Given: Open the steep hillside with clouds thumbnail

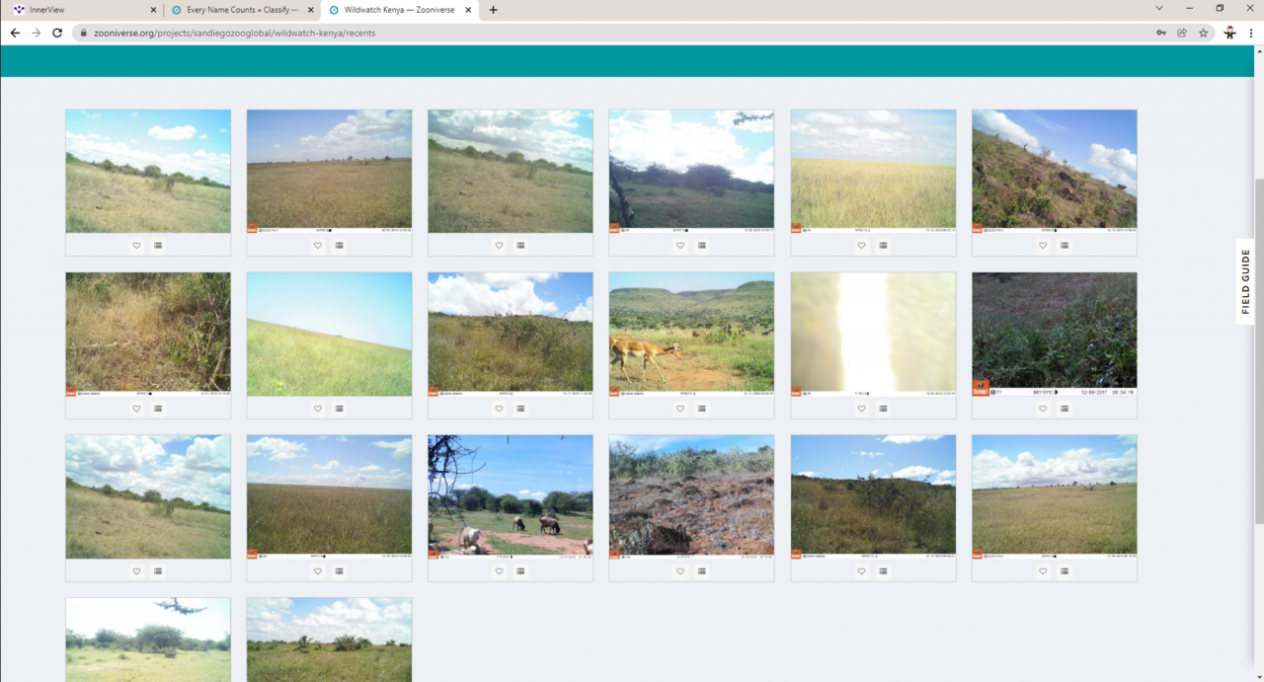Looking at the screenshot, I should coord(1055,171).
